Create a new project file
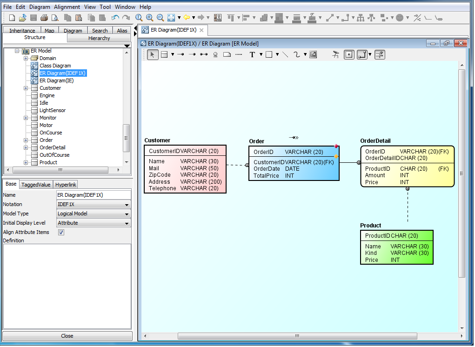 coord(12,18)
